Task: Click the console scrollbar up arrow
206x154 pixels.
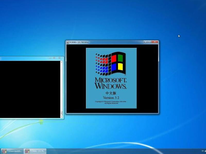Action: (x=61, y=62)
